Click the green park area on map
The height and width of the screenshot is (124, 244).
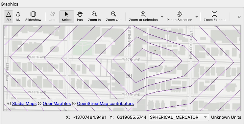pyautogui.click(x=83, y=48)
